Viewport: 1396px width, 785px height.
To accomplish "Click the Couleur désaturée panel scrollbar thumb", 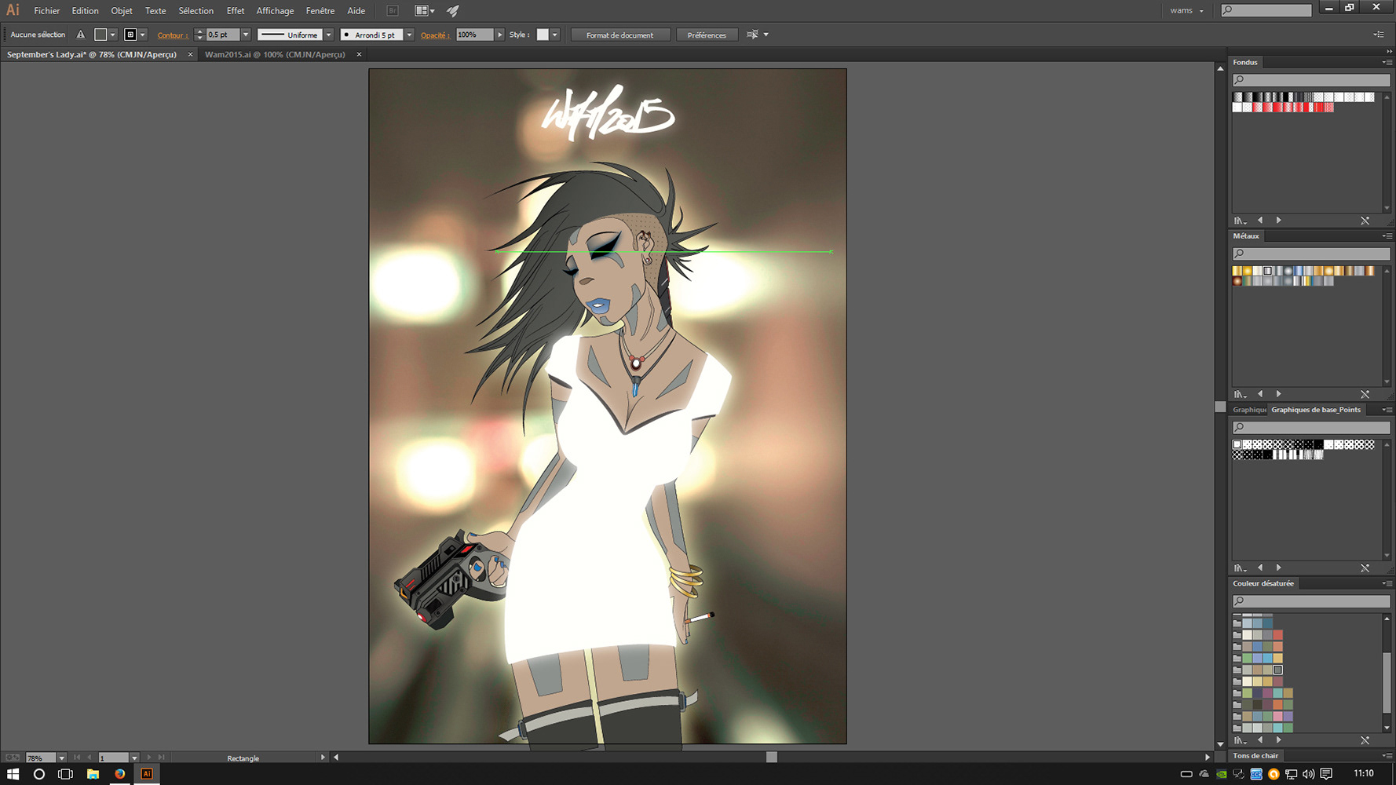I will [x=1387, y=682].
